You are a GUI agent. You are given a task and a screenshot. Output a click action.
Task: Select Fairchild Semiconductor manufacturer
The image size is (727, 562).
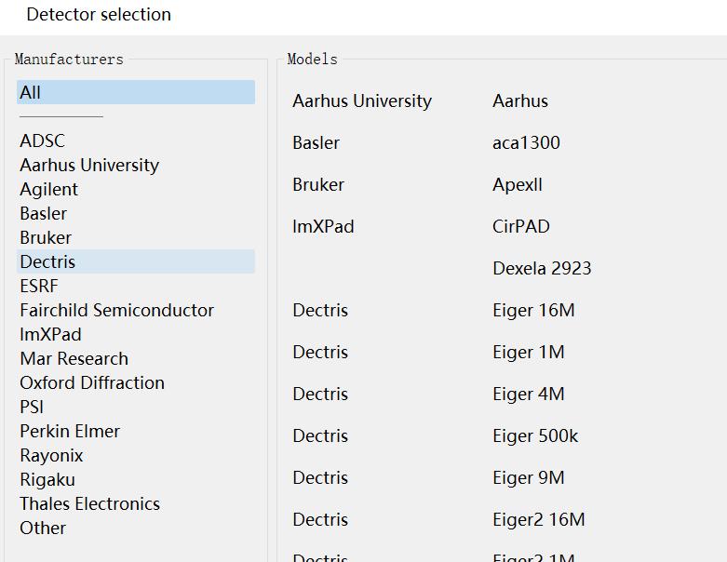[x=116, y=310]
